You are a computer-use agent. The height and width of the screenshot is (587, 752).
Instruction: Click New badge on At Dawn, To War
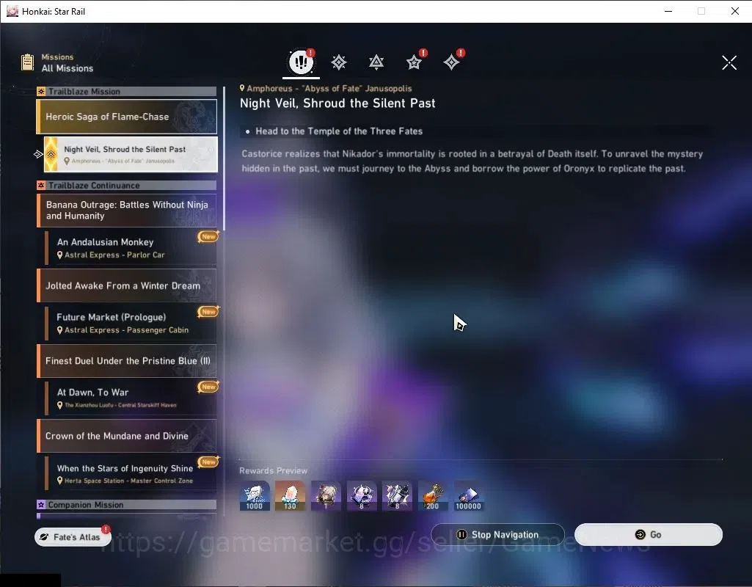coord(208,387)
